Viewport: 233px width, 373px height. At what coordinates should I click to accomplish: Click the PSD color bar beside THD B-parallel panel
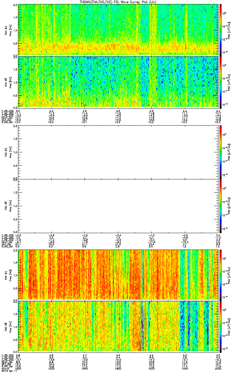click(x=221, y=205)
